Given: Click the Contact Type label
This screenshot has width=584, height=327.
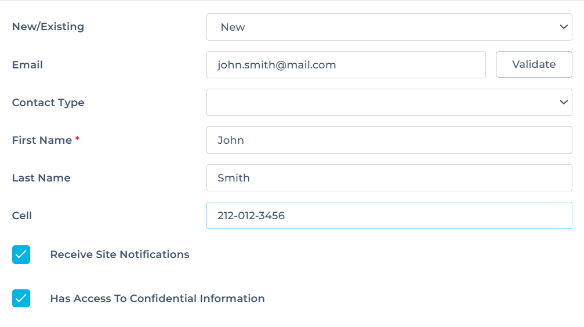Looking at the screenshot, I should tap(48, 103).
